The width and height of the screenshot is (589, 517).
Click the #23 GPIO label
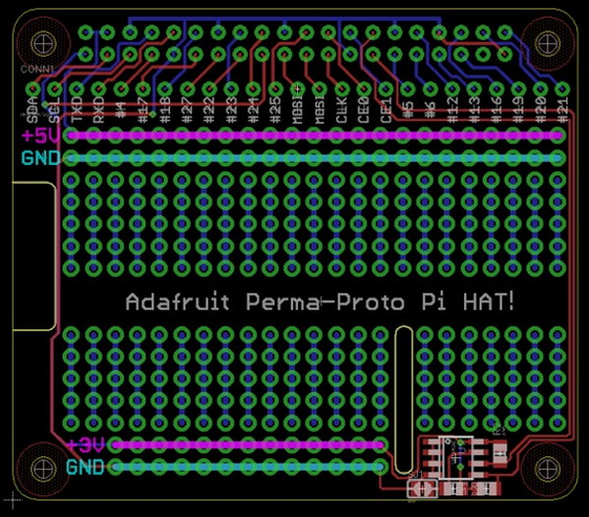231,110
